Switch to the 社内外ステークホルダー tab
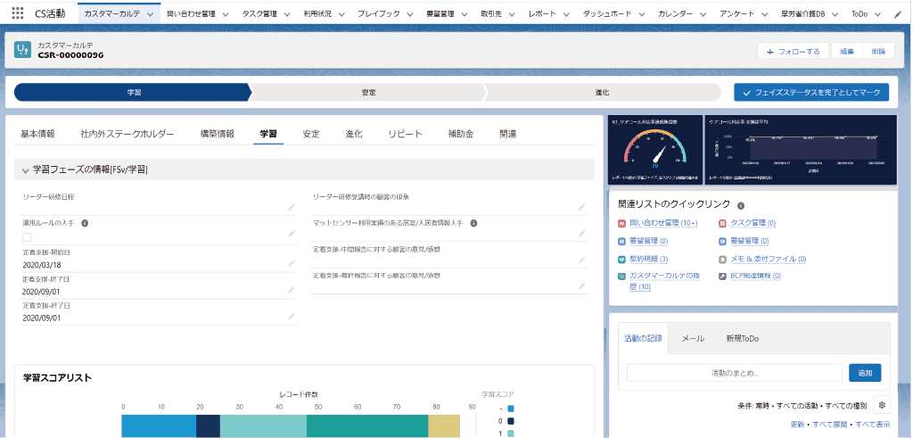Screen dimensions: 913x438 tap(127, 134)
